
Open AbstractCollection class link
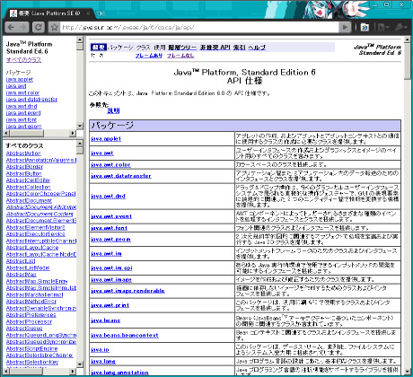(29, 187)
